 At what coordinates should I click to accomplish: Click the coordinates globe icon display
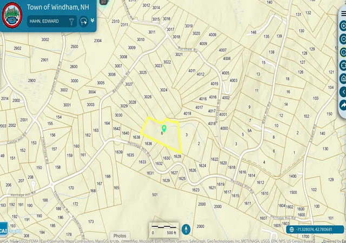click(292, 230)
